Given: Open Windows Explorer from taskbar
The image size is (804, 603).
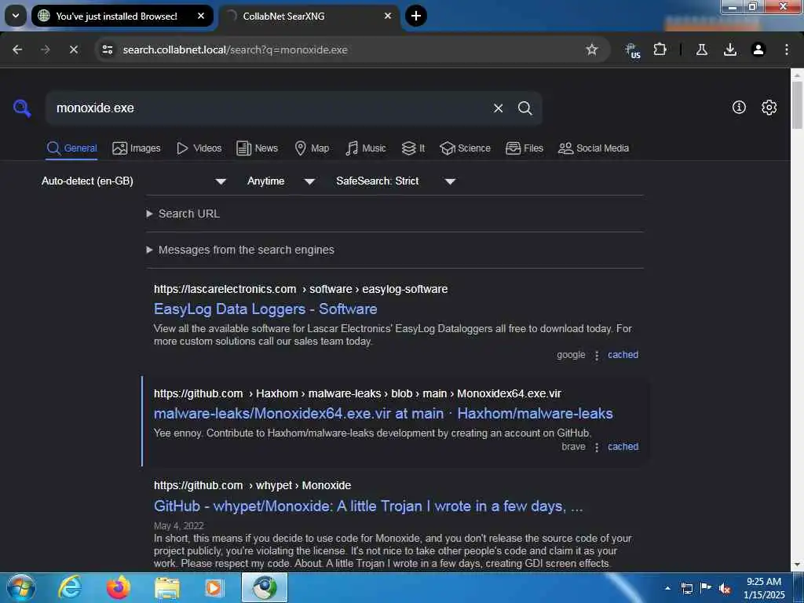Looking at the screenshot, I should tap(167, 587).
